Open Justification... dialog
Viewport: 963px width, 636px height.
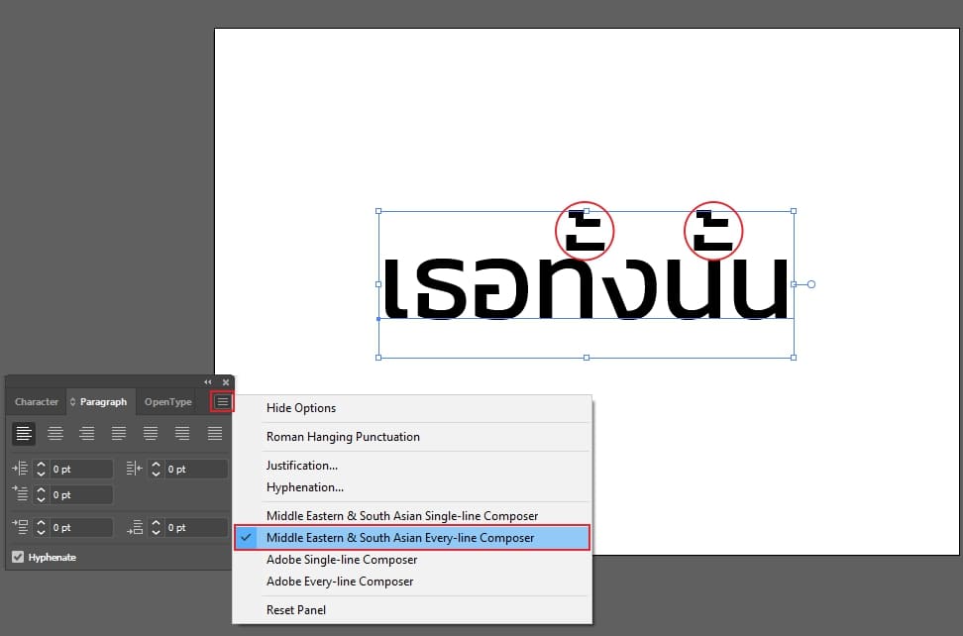click(301, 466)
